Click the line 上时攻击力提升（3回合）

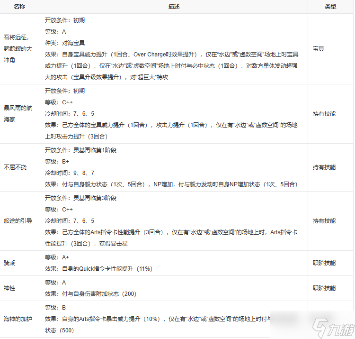76,137
